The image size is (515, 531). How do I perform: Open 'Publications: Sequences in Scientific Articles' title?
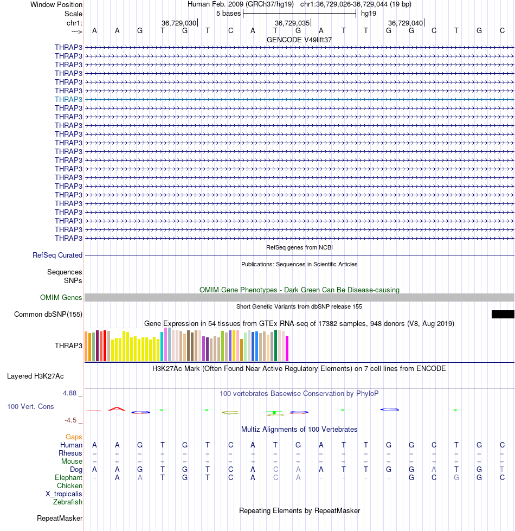click(299, 264)
